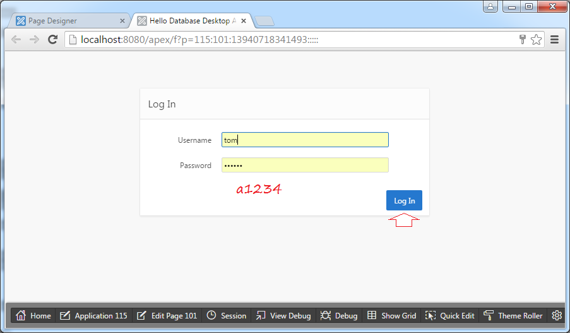Close the browser window
Viewport: 570px width, 333px height.
(x=552, y=6)
